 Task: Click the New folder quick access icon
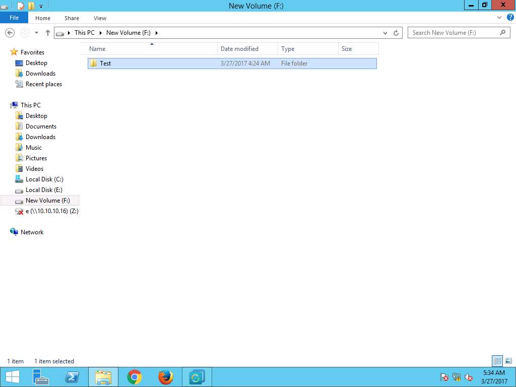(31, 6)
